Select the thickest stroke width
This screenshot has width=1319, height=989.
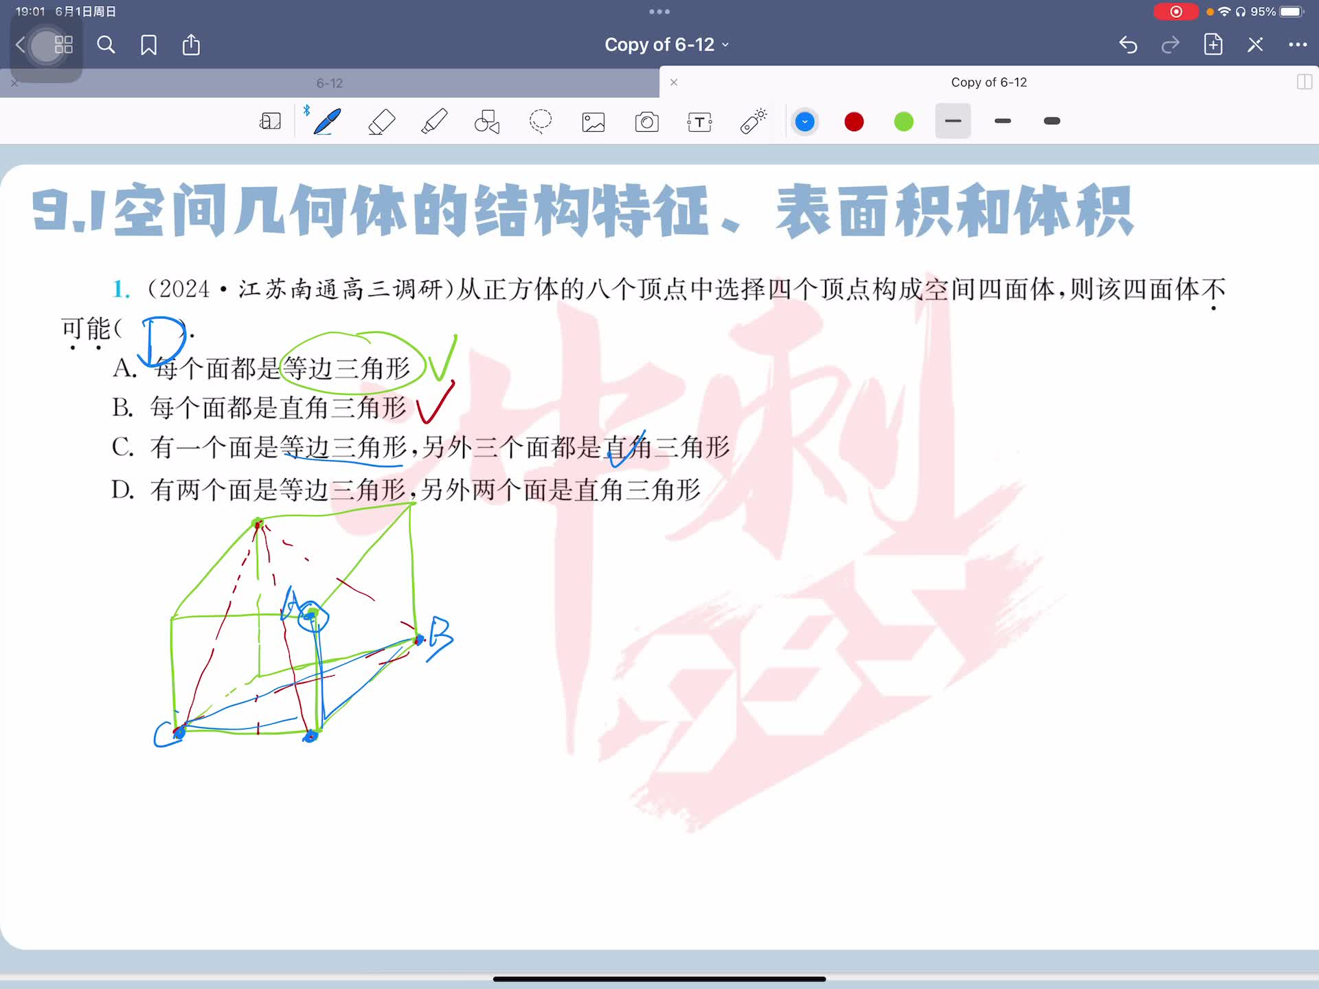point(1052,122)
